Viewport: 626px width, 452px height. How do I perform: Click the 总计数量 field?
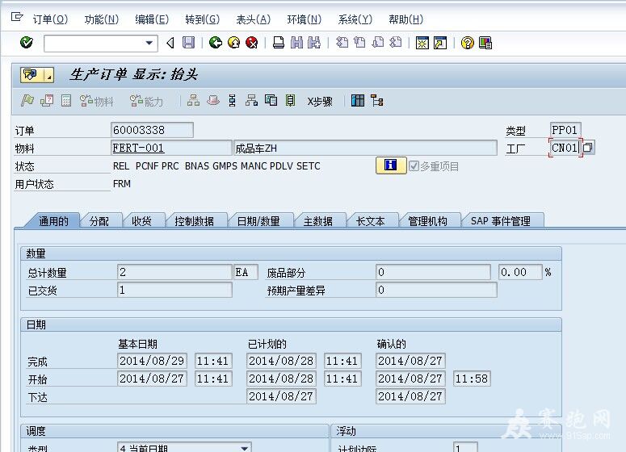tap(174, 272)
